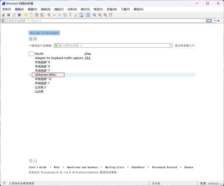
Task: Click the save capture file icon
Action: (x=31, y=15)
